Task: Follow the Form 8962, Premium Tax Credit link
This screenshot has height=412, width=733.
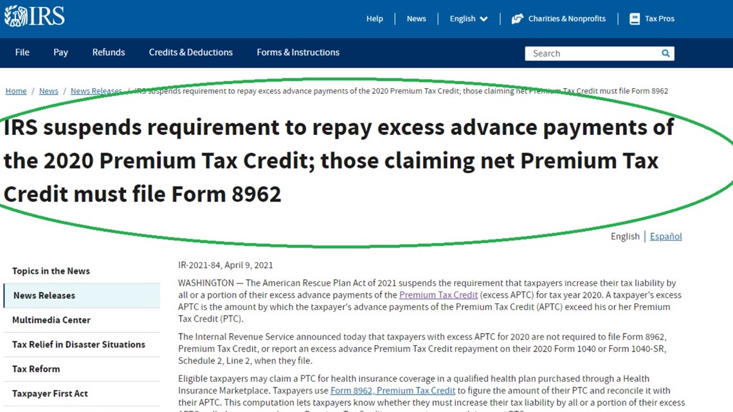Action: tap(393, 391)
